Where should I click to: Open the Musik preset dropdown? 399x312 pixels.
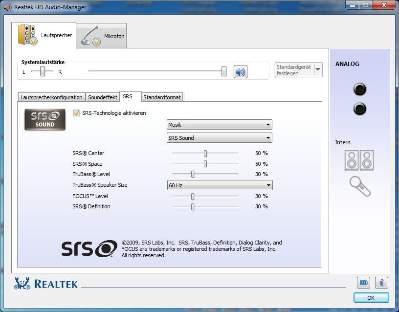click(x=220, y=125)
